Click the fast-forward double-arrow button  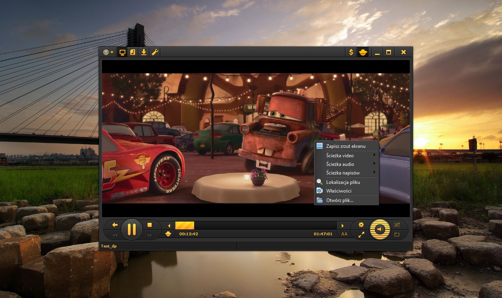149,234
